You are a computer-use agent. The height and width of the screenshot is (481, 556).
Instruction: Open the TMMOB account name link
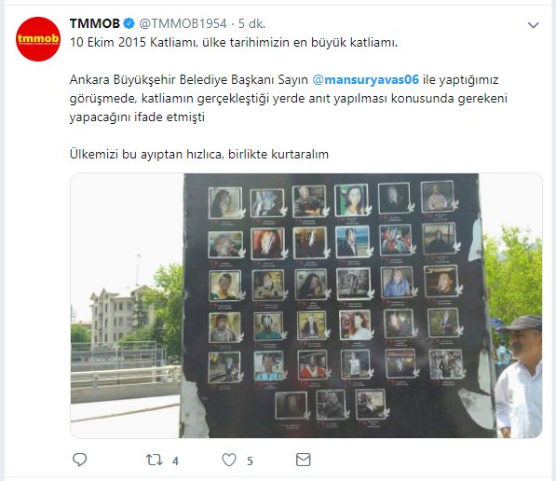[x=95, y=23]
